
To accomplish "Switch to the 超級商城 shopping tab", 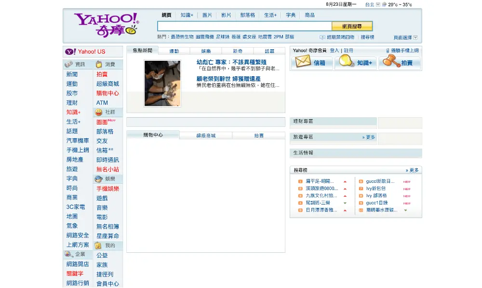I will pyautogui.click(x=206, y=136).
